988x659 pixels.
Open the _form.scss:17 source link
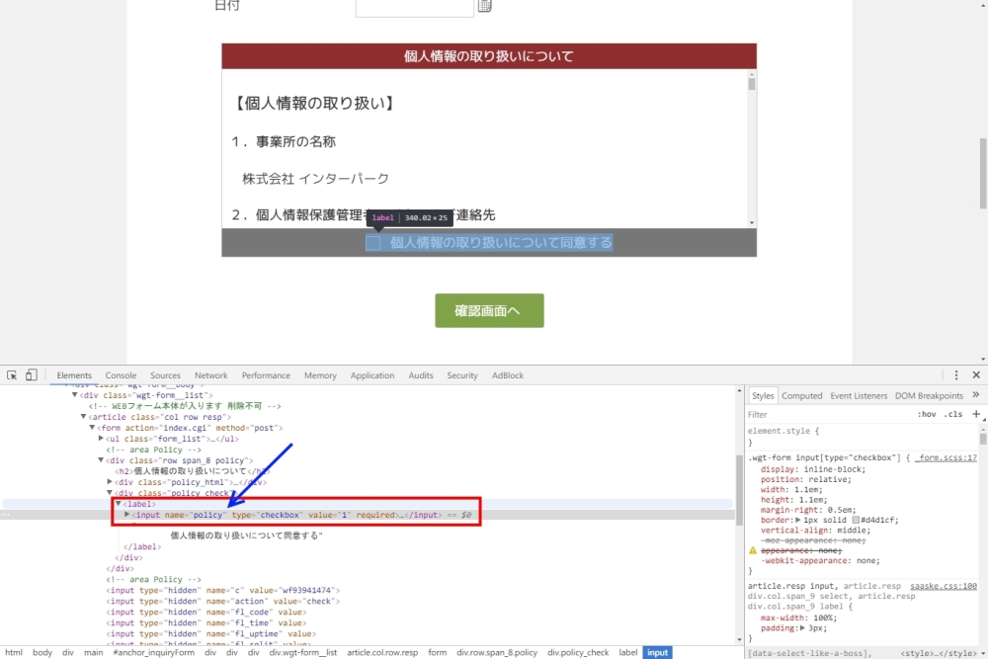[946, 458]
